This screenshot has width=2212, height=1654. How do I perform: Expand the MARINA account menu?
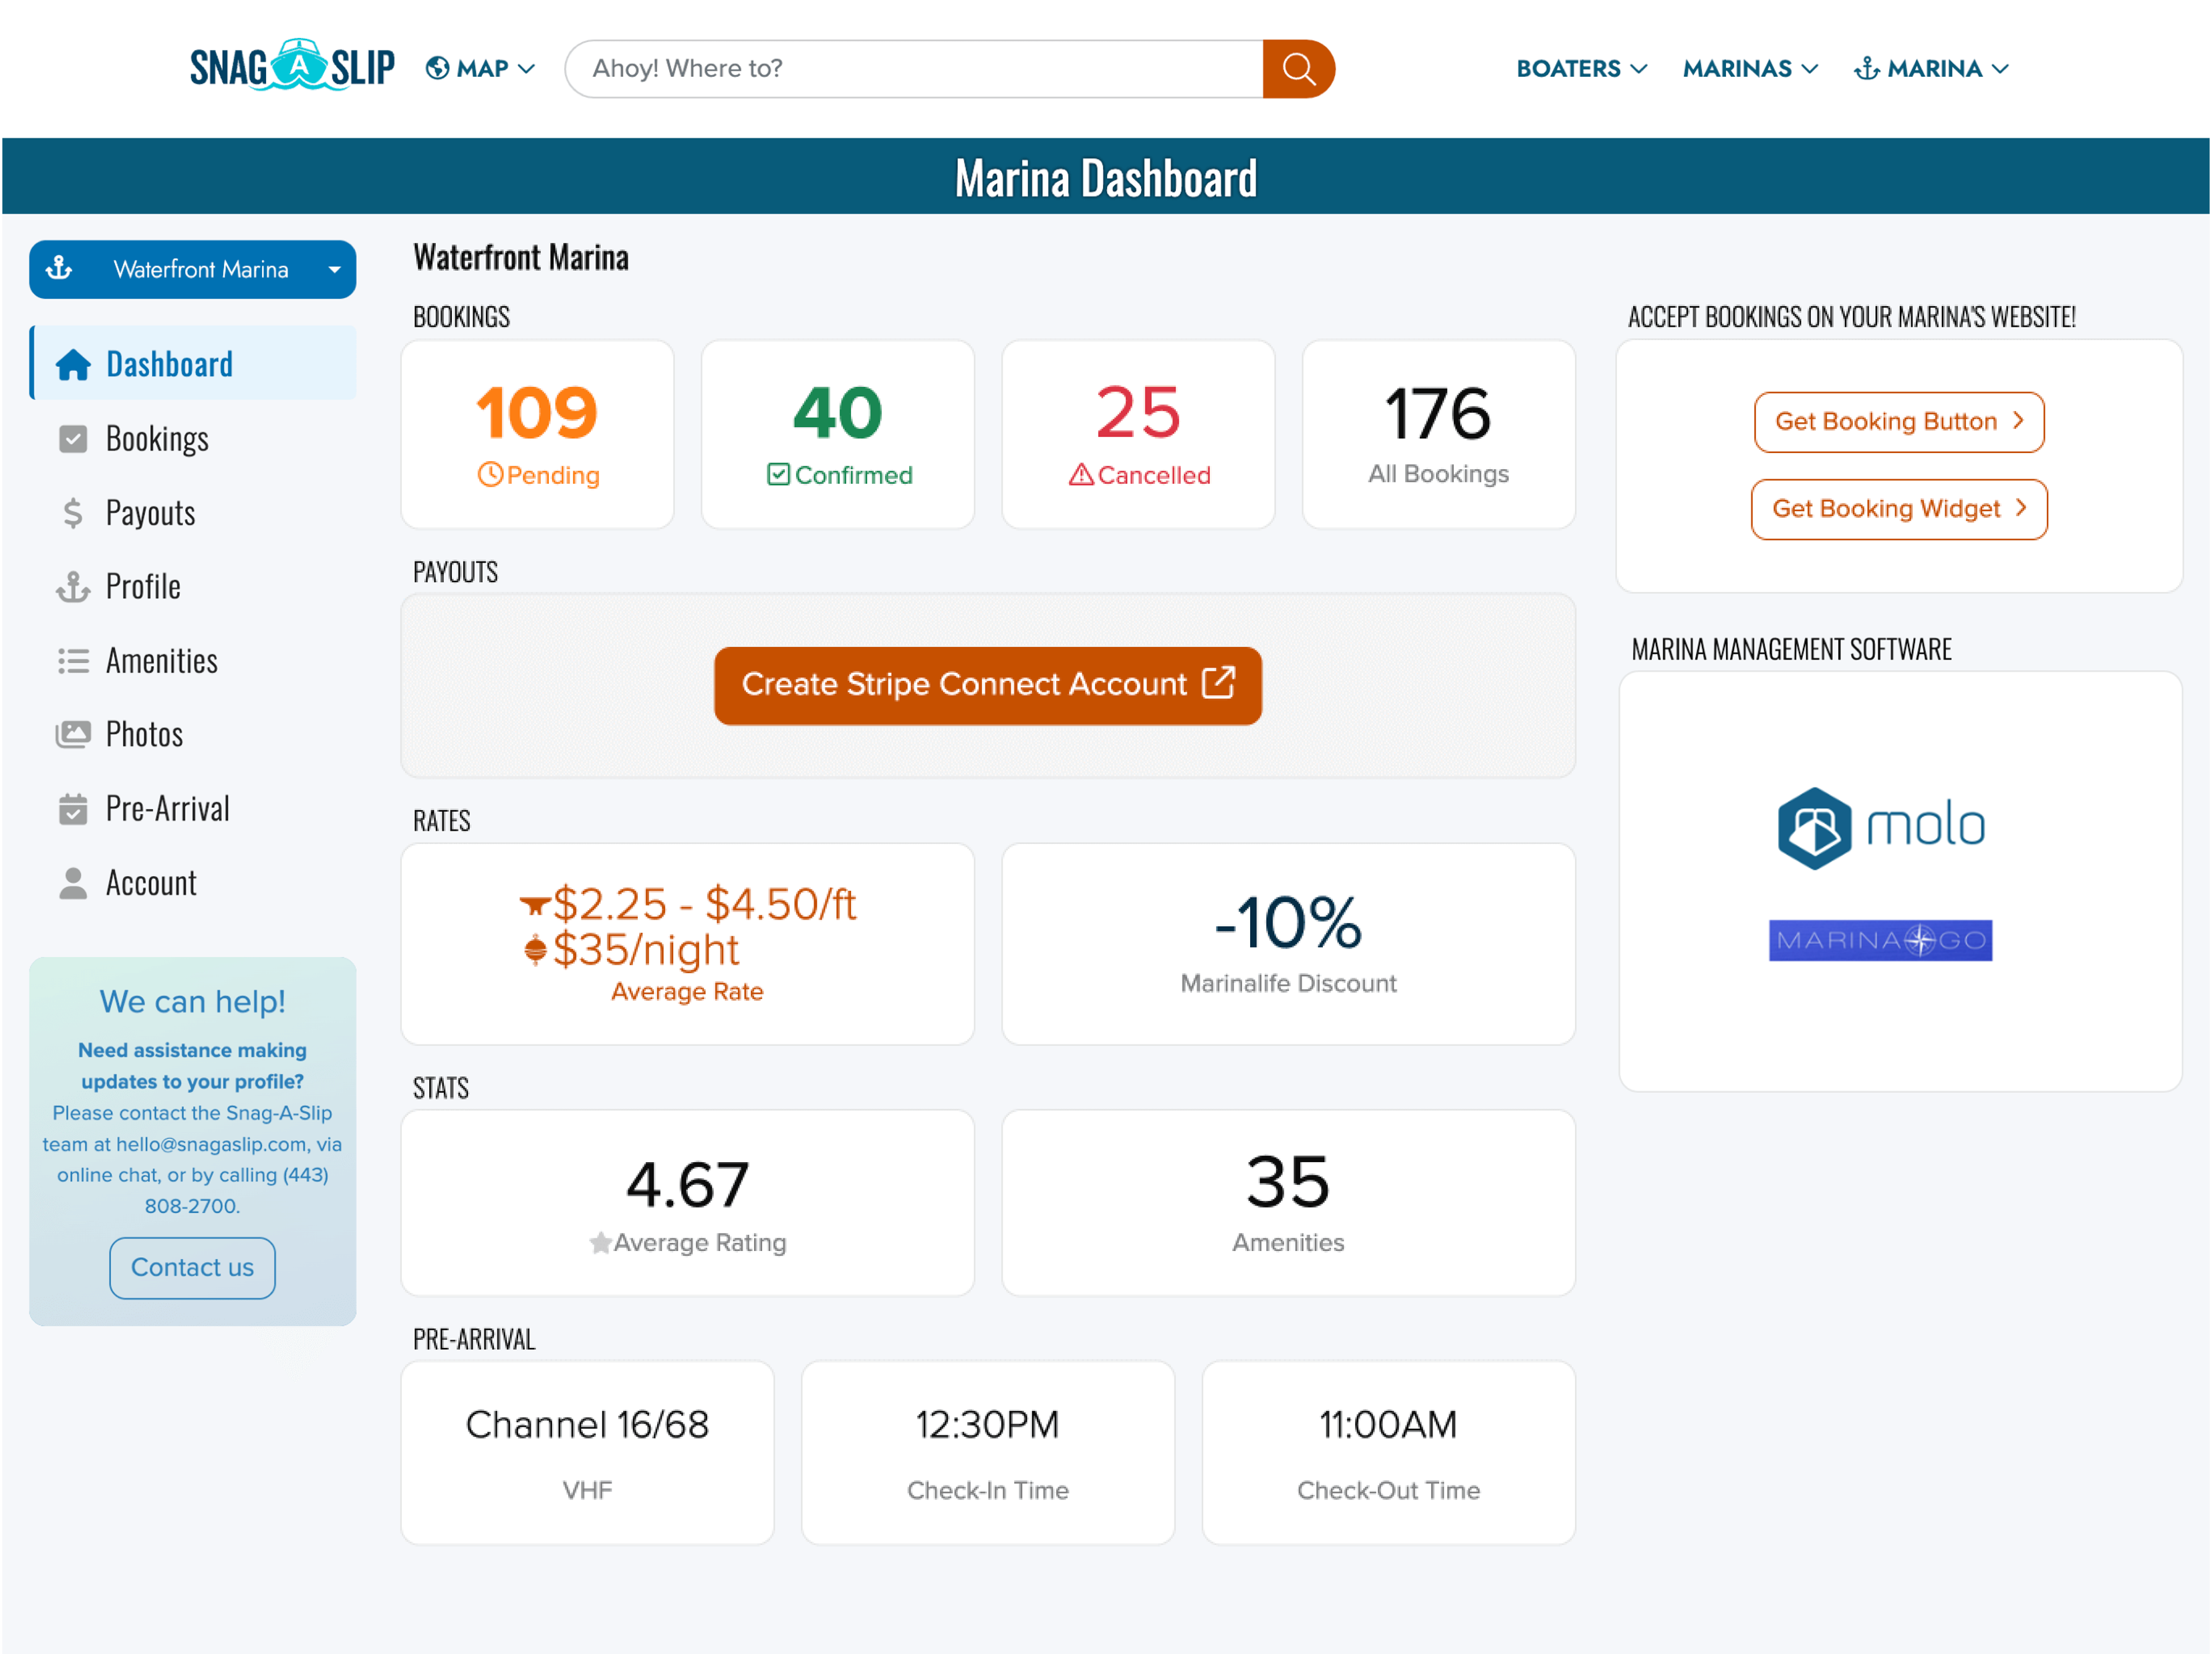(x=1931, y=68)
